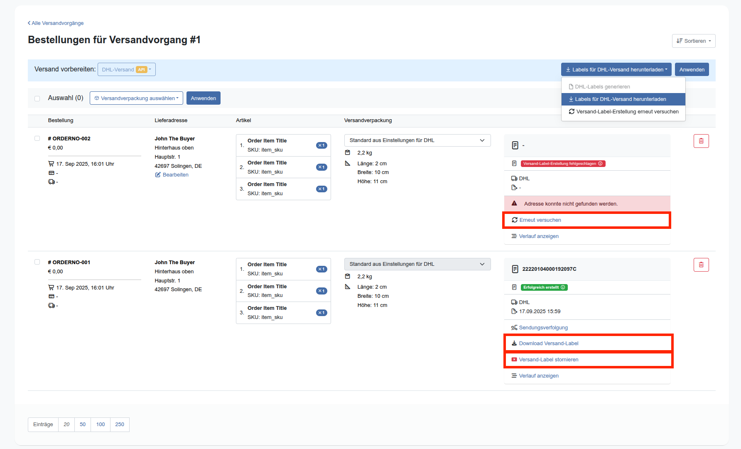Click the payment card icon under ORDERNO-002
741x449 pixels.
(x=52, y=173)
